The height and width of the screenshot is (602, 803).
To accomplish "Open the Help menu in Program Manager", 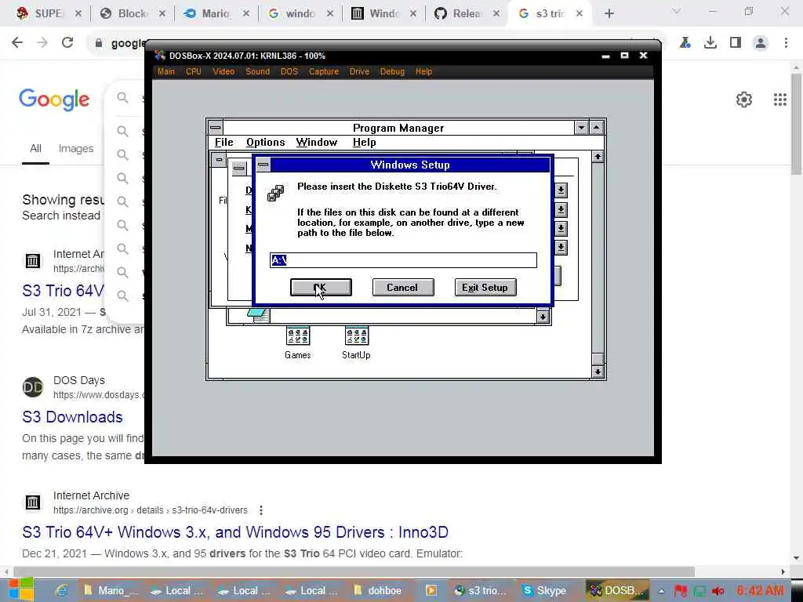I will (364, 143).
